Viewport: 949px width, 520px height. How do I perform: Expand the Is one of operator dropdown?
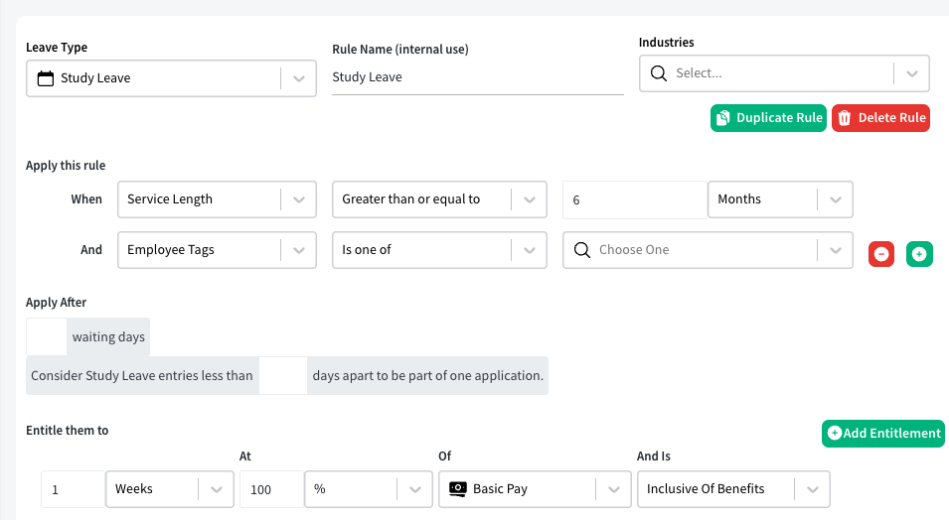439,250
